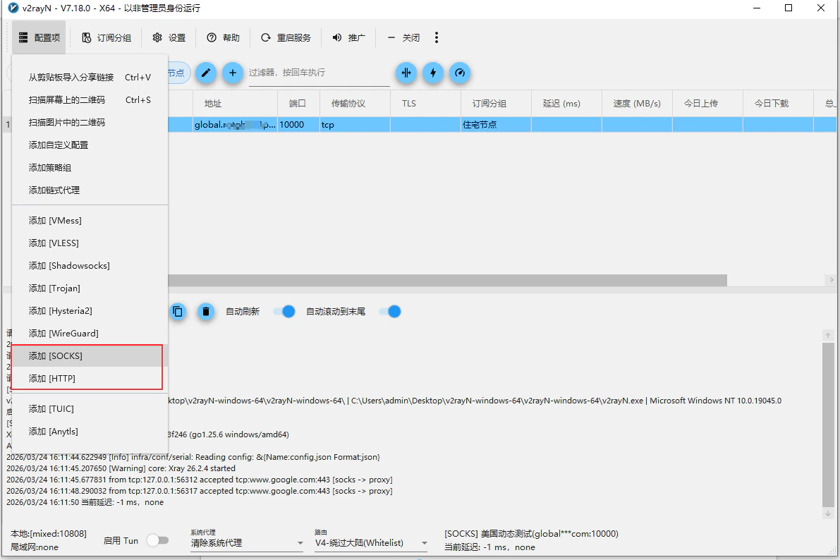This screenshot has width=840, height=560.
Task: Select 添加 [HTTP]
Action: pyautogui.click(x=90, y=378)
